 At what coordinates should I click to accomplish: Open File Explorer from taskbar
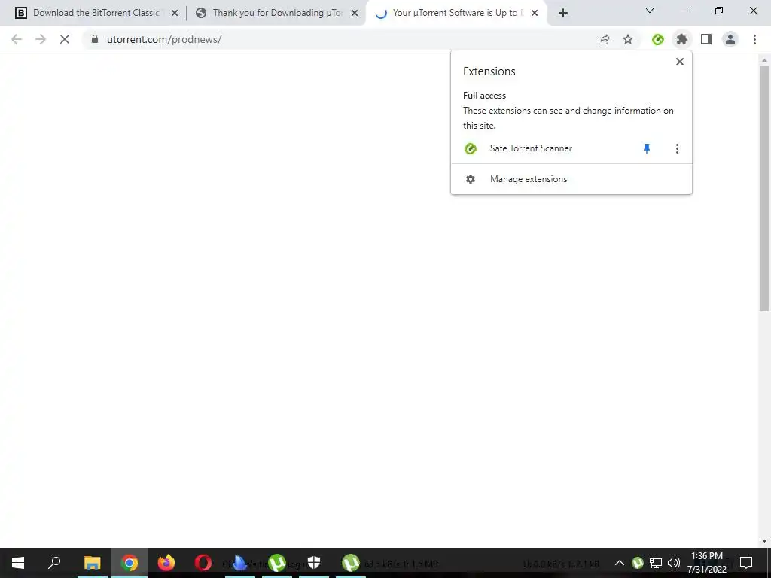pos(92,563)
